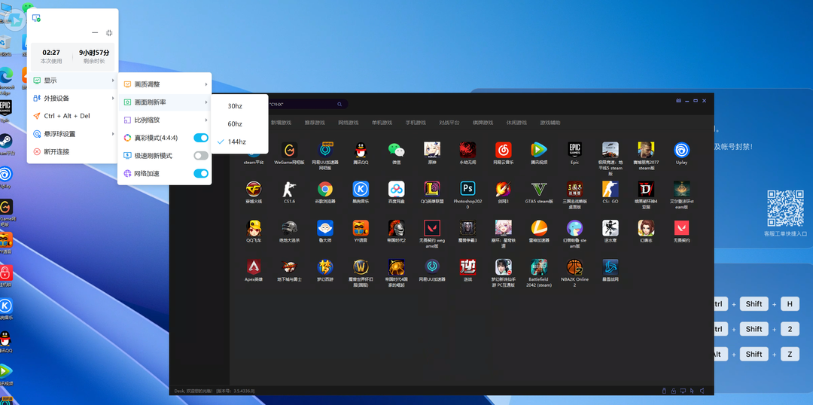Enable 极速刷新模式 switch
The image size is (813, 405).
point(201,156)
